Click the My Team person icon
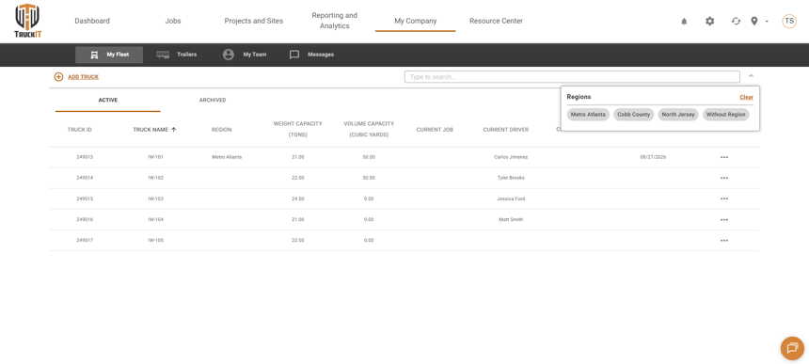This screenshot has width=809, height=364. [229, 55]
